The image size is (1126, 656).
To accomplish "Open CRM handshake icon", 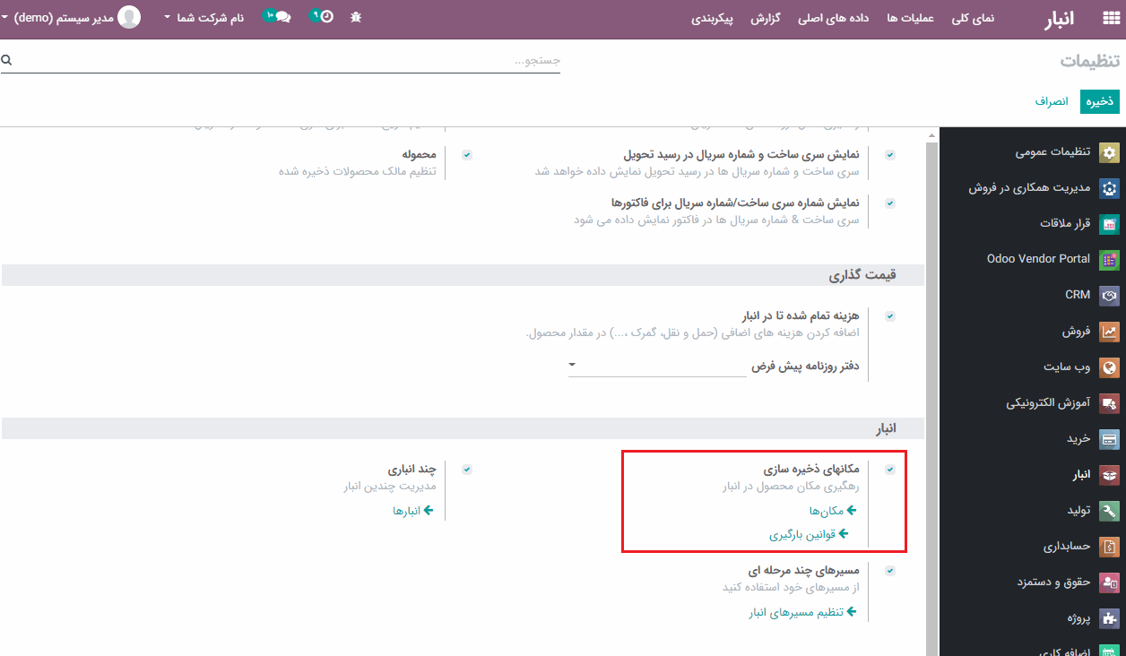I will (1110, 295).
